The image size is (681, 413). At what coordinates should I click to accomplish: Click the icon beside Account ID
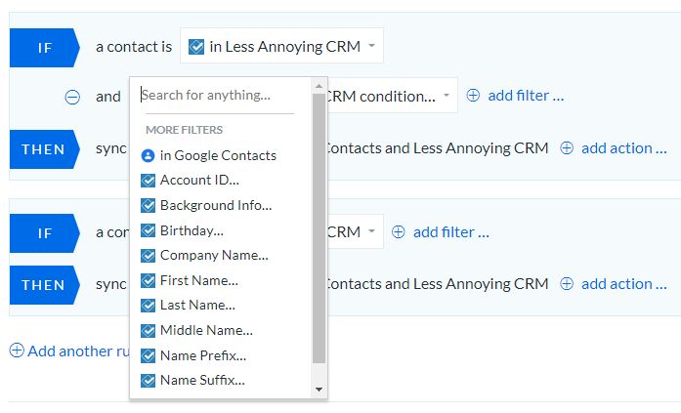[x=149, y=181]
